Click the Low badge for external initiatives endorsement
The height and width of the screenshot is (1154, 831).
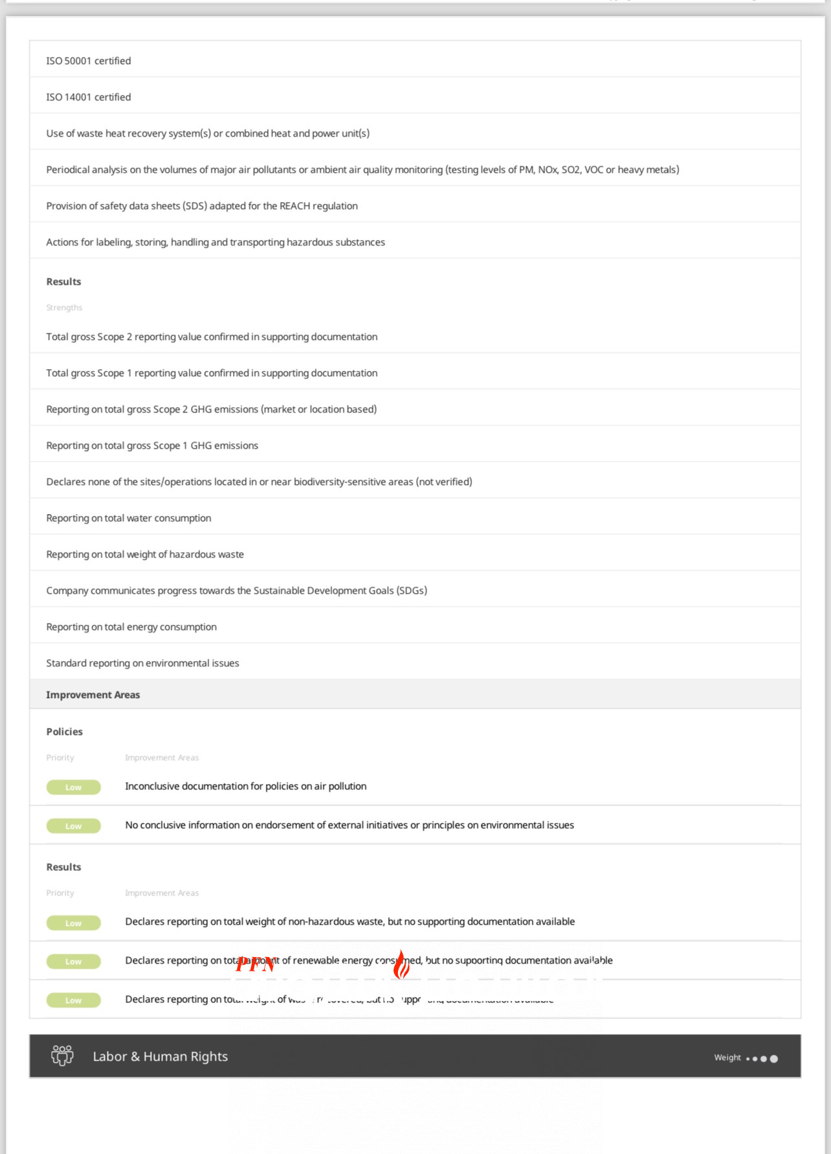74,826
